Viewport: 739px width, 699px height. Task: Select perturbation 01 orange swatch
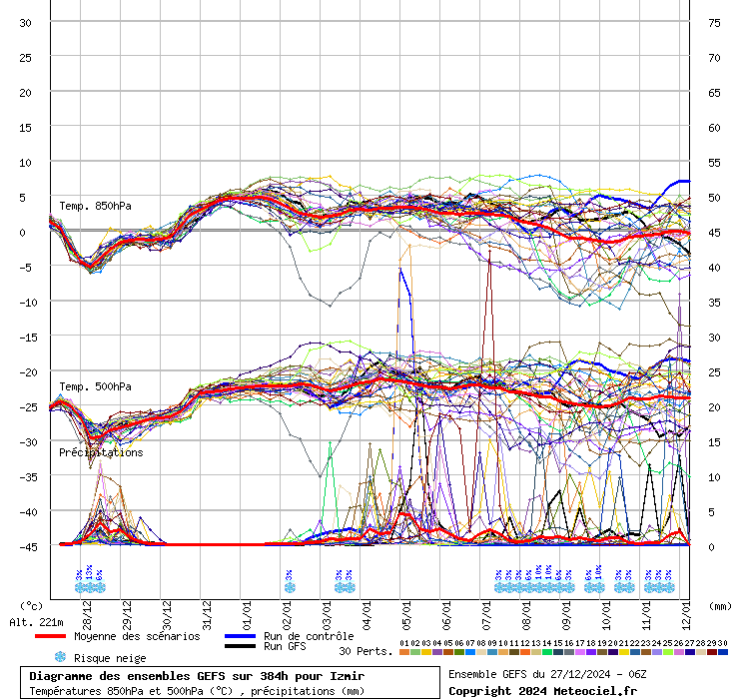[404, 652]
